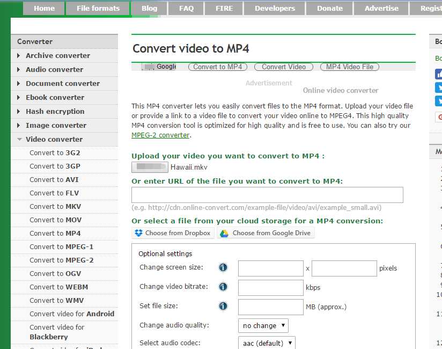
Task: Open the audio codec dropdown
Action: [267, 343]
